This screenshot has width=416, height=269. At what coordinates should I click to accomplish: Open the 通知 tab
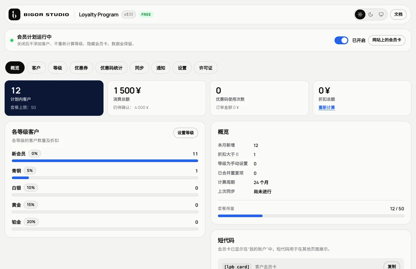[161, 68]
